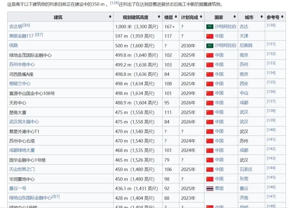The height and width of the screenshot is (208, 289).
Task: Open the 石家庄 city link
Action: click(x=246, y=169)
